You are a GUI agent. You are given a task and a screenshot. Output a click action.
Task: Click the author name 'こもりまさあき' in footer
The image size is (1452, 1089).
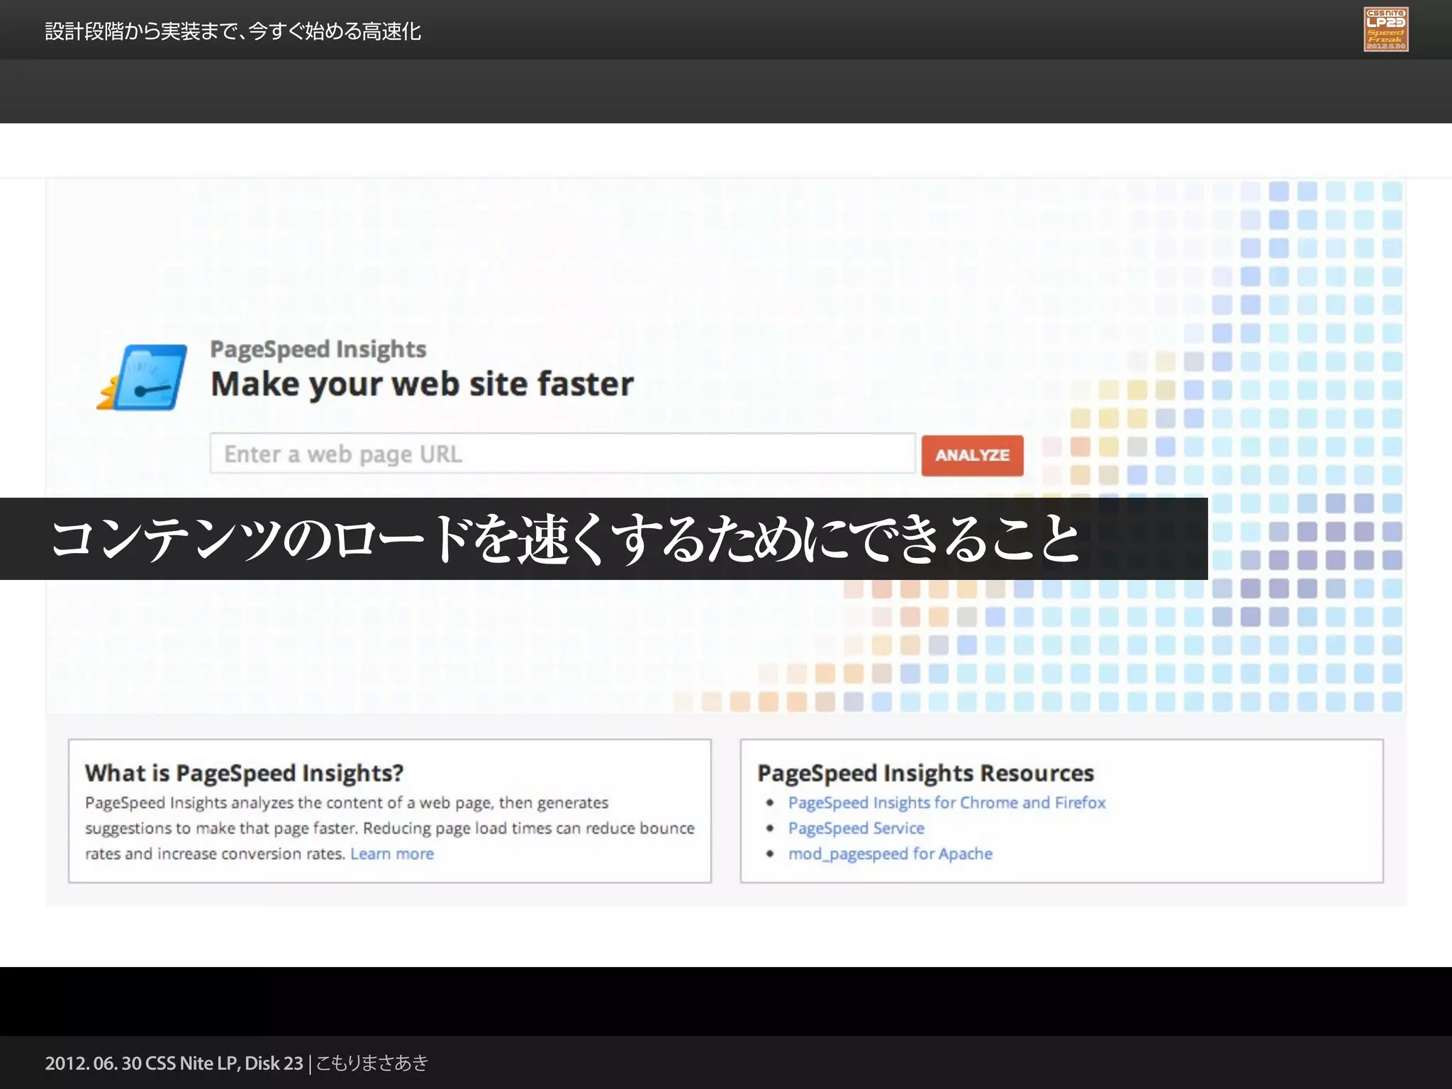tap(372, 1063)
